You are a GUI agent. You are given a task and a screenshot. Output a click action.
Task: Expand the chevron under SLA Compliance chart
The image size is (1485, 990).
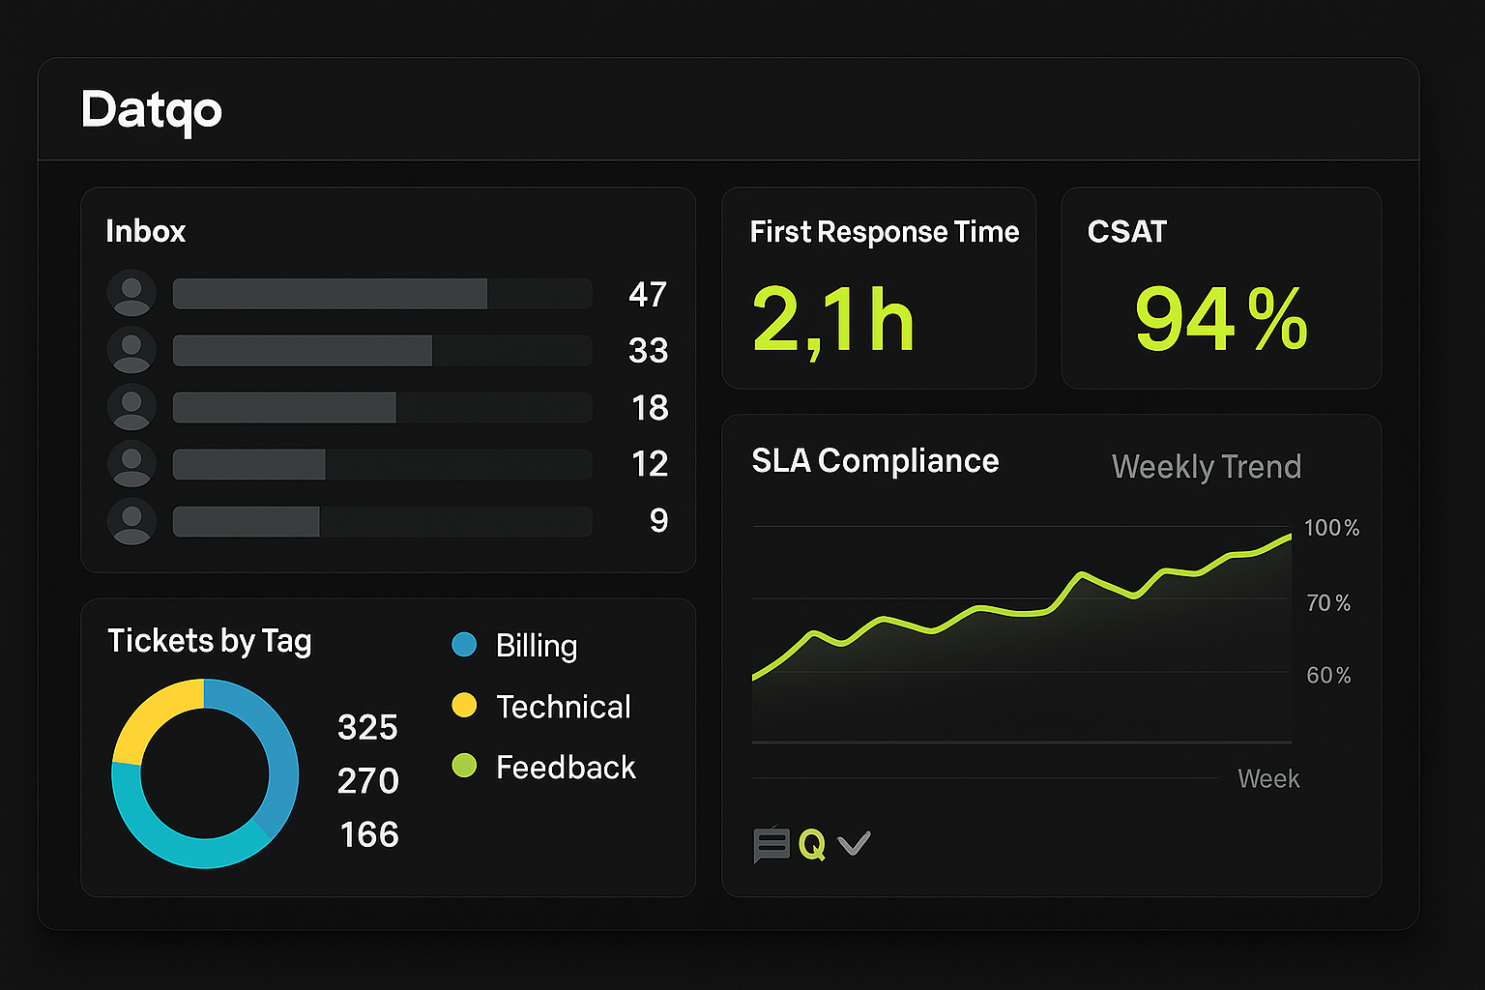pos(853,843)
